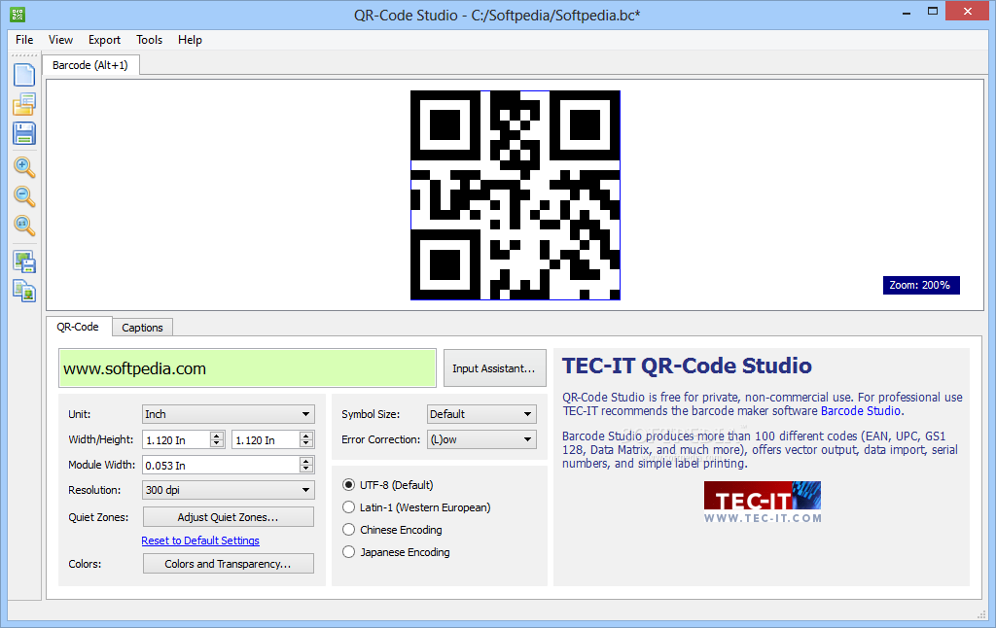Select the Barcode (Alt+1) tab
Image resolution: width=996 pixels, height=628 pixels.
(90, 65)
